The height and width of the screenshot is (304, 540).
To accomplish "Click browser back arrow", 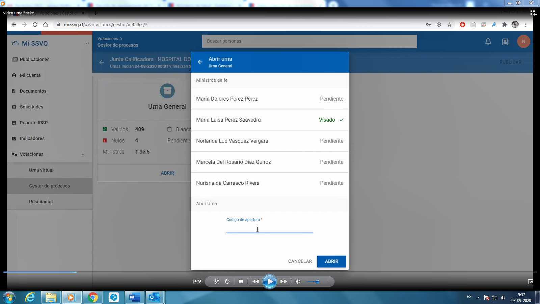I will (14, 25).
